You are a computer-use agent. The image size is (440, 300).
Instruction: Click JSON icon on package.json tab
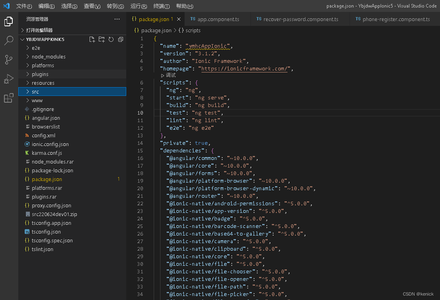(x=134, y=19)
